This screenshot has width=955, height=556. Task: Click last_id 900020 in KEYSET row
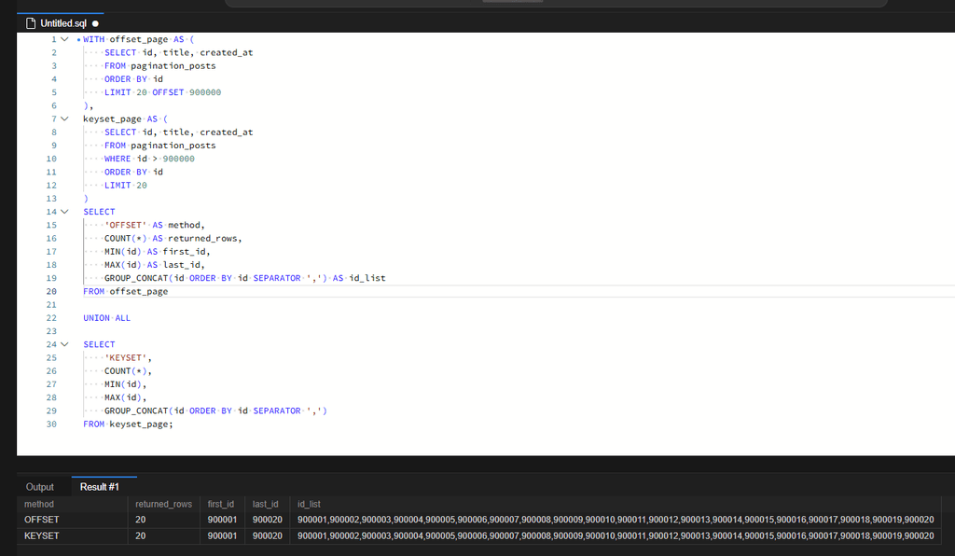click(x=268, y=535)
